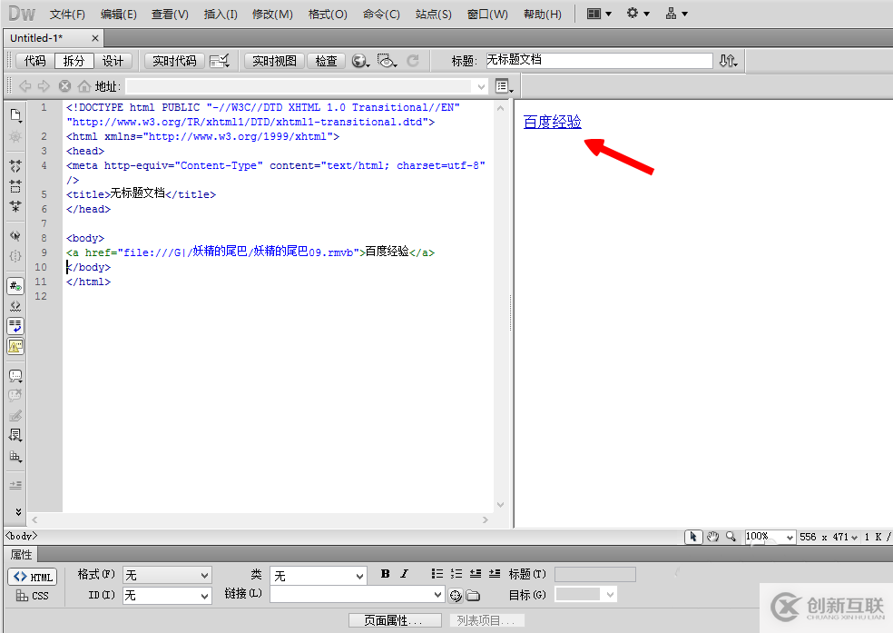
Task: Click the select parent tag icon
Action: (15, 235)
